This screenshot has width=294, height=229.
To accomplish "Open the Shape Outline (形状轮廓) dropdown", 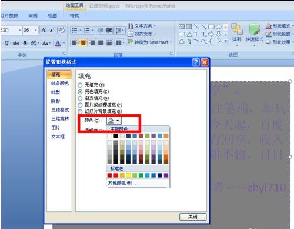I will point(279,34).
